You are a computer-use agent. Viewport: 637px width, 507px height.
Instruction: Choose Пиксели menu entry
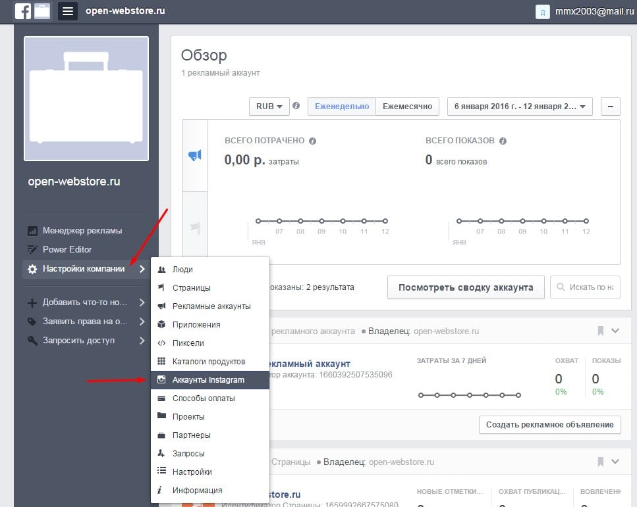point(210,343)
